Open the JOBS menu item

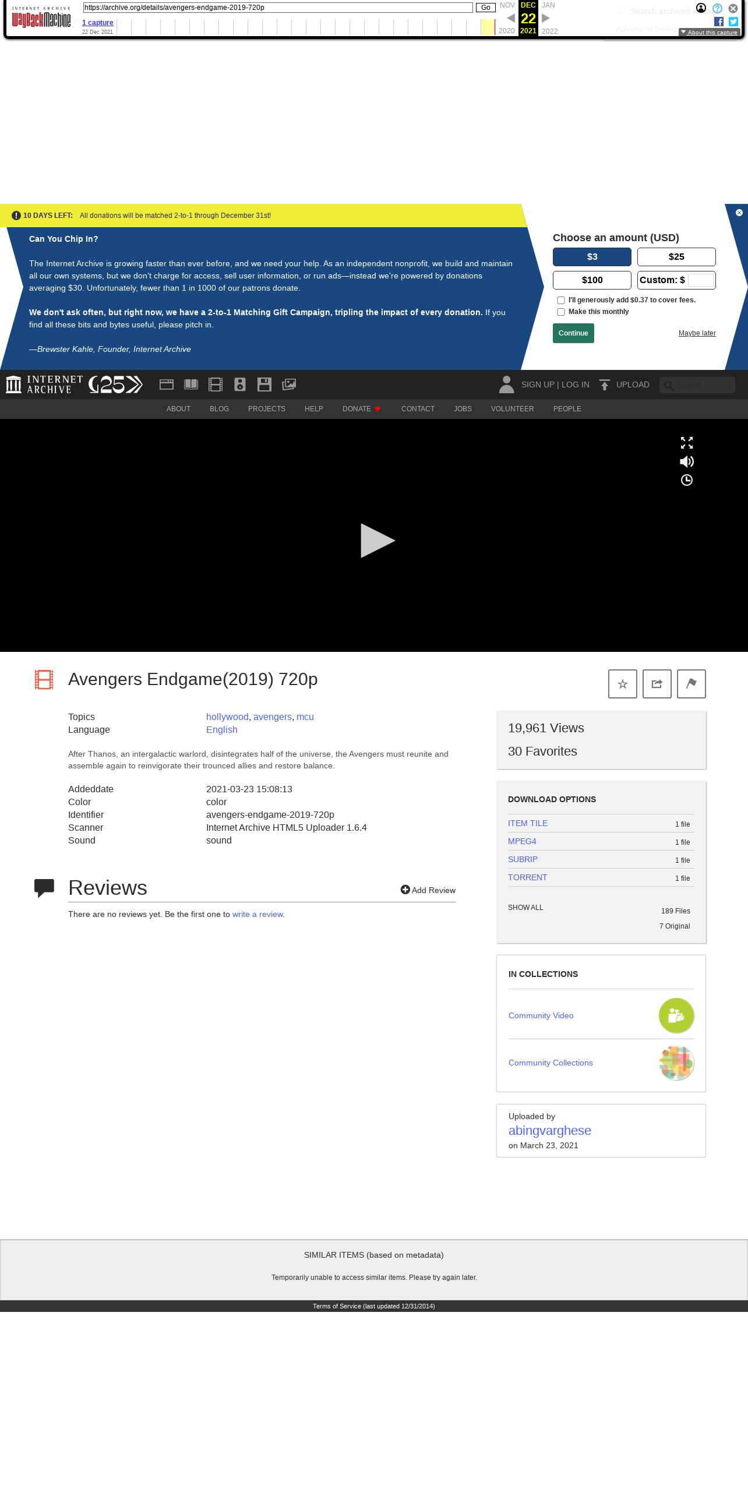tap(463, 409)
